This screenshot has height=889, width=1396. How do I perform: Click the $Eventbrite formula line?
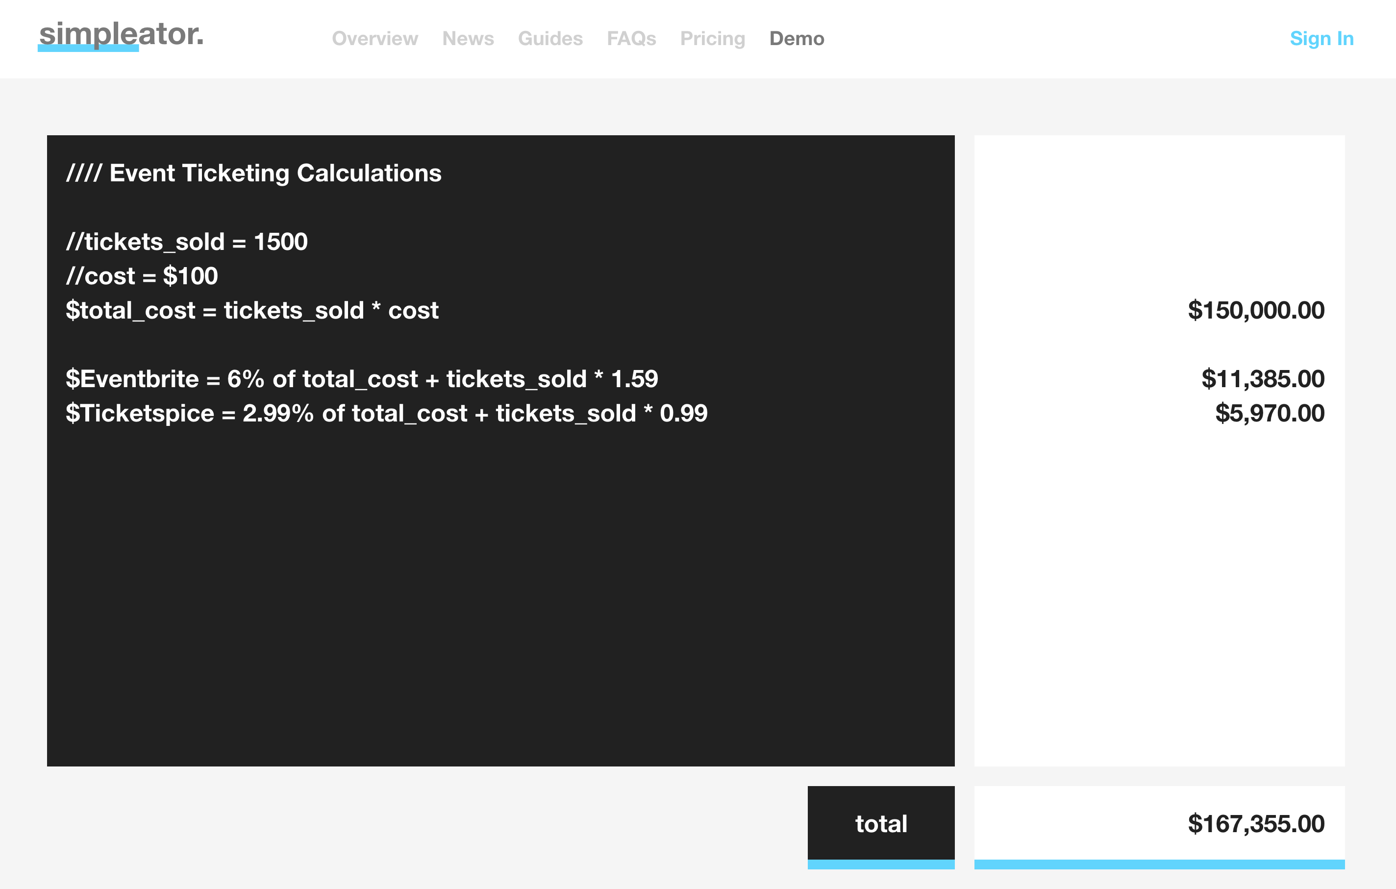[x=361, y=379]
